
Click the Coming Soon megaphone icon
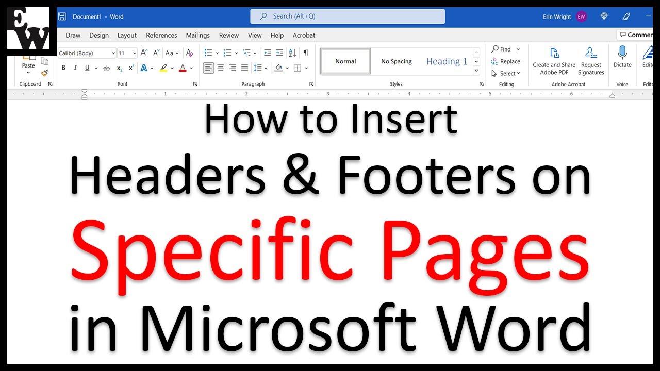(x=627, y=16)
